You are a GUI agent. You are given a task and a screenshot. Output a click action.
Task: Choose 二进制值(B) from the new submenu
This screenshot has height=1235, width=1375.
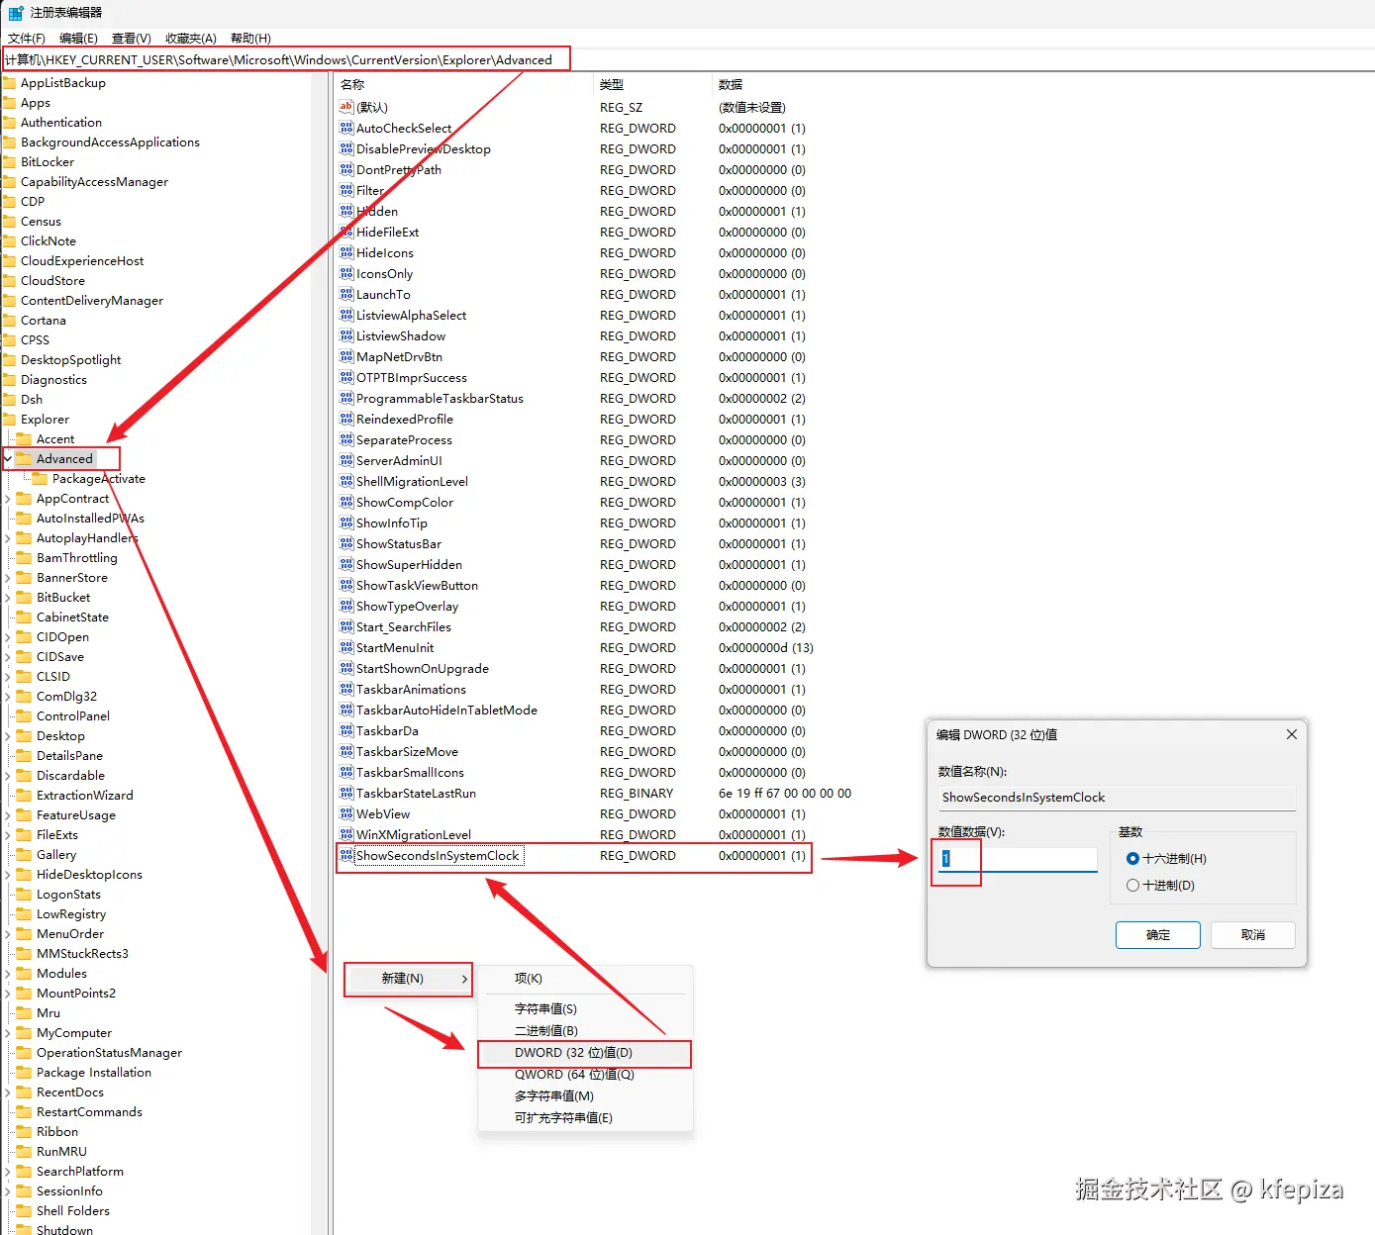[584, 1031]
